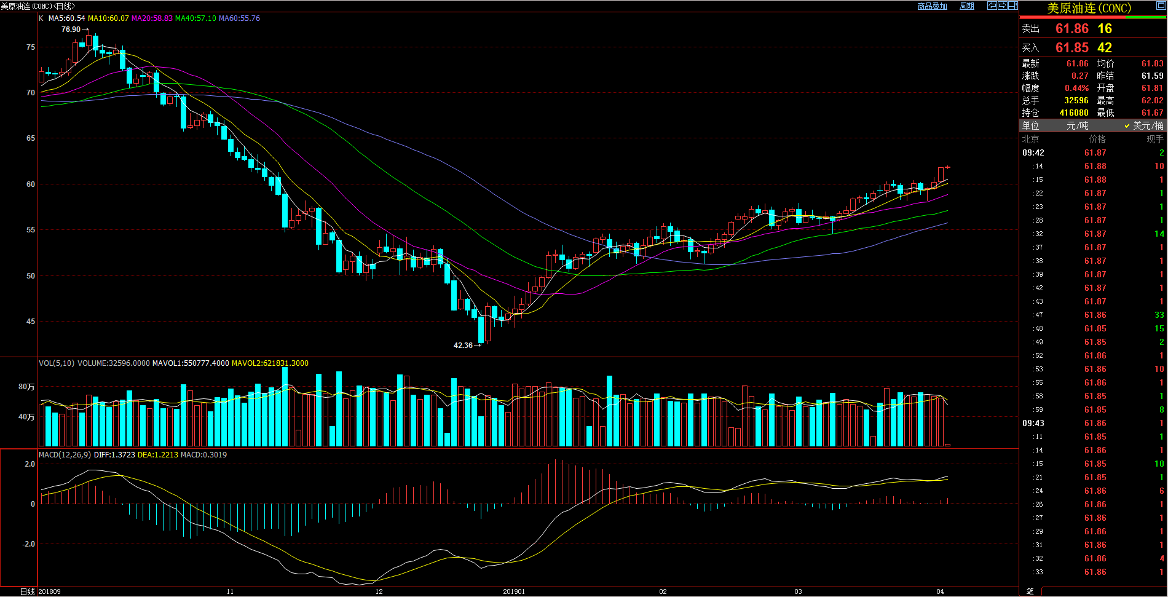Click the 201809 date axis label
The width and height of the screenshot is (1168, 597).
[50, 591]
